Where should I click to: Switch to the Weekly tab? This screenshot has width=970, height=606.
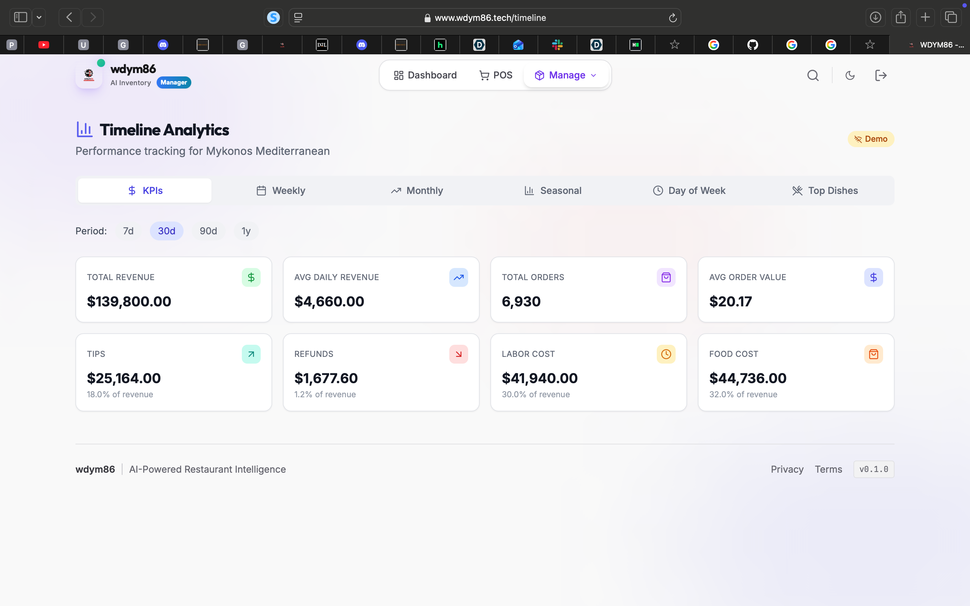[x=281, y=191]
